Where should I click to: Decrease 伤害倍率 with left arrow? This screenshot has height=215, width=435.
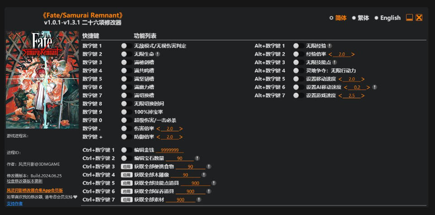(158, 129)
